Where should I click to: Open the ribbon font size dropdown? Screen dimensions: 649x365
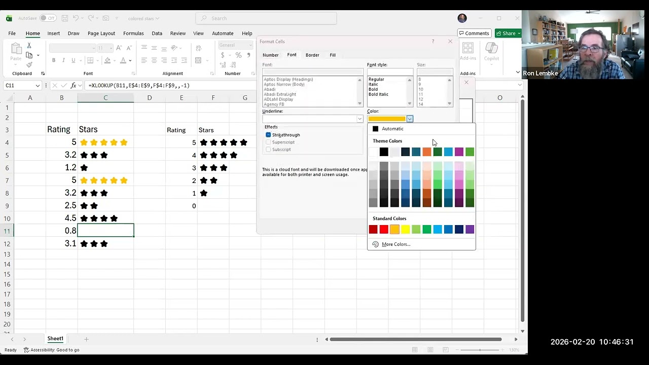click(x=110, y=48)
